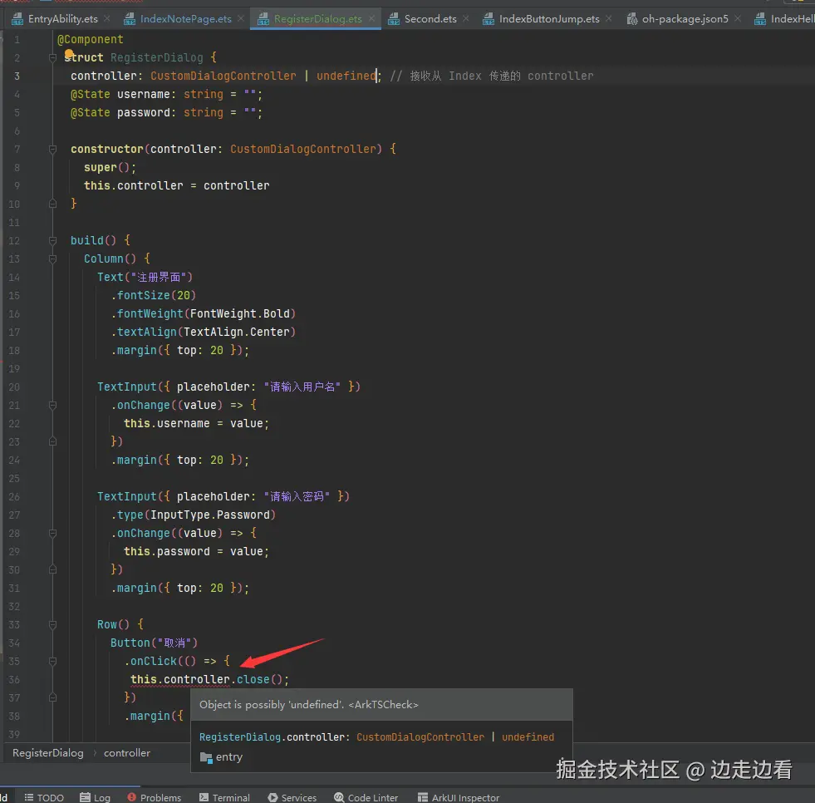
Task: Open the Services tool window
Action: point(292,797)
